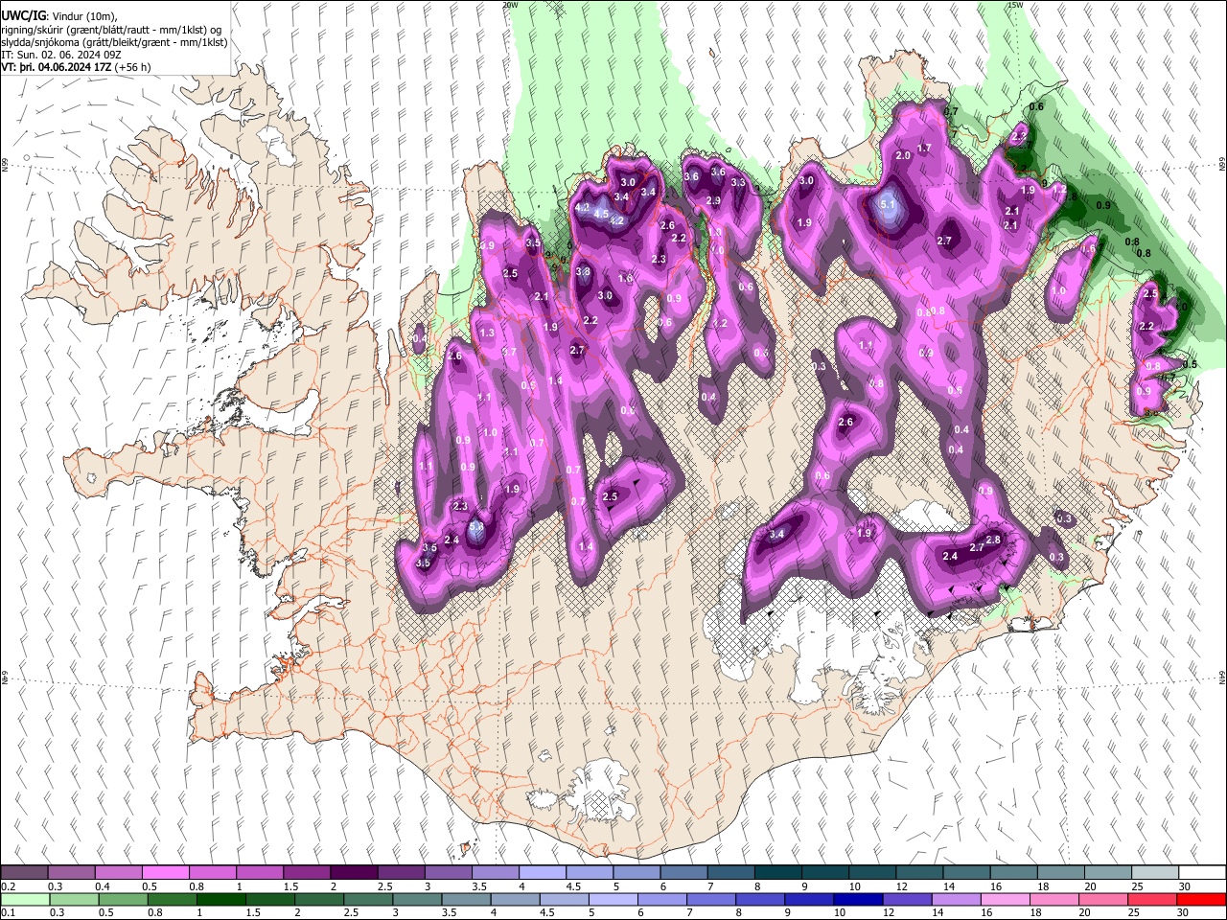Click the white 30 swatch, upper row
Image resolution: width=1227 pixels, height=920 pixels.
click(x=1201, y=873)
